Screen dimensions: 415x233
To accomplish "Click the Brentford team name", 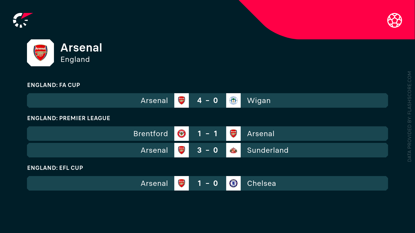I will tap(151, 134).
